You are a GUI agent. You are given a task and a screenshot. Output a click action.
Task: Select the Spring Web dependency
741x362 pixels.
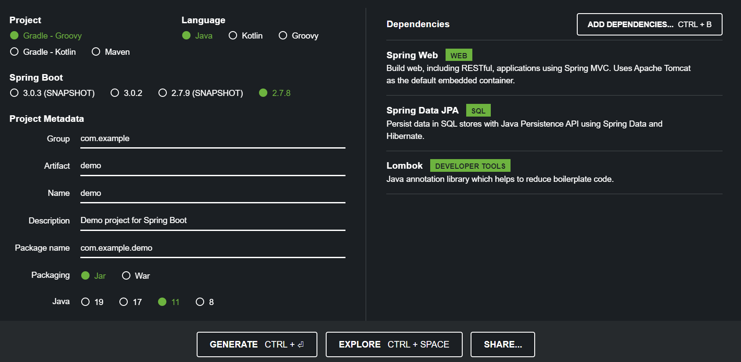pyautogui.click(x=554, y=67)
